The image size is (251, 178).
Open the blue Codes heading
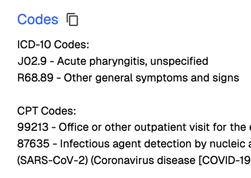[38, 19]
